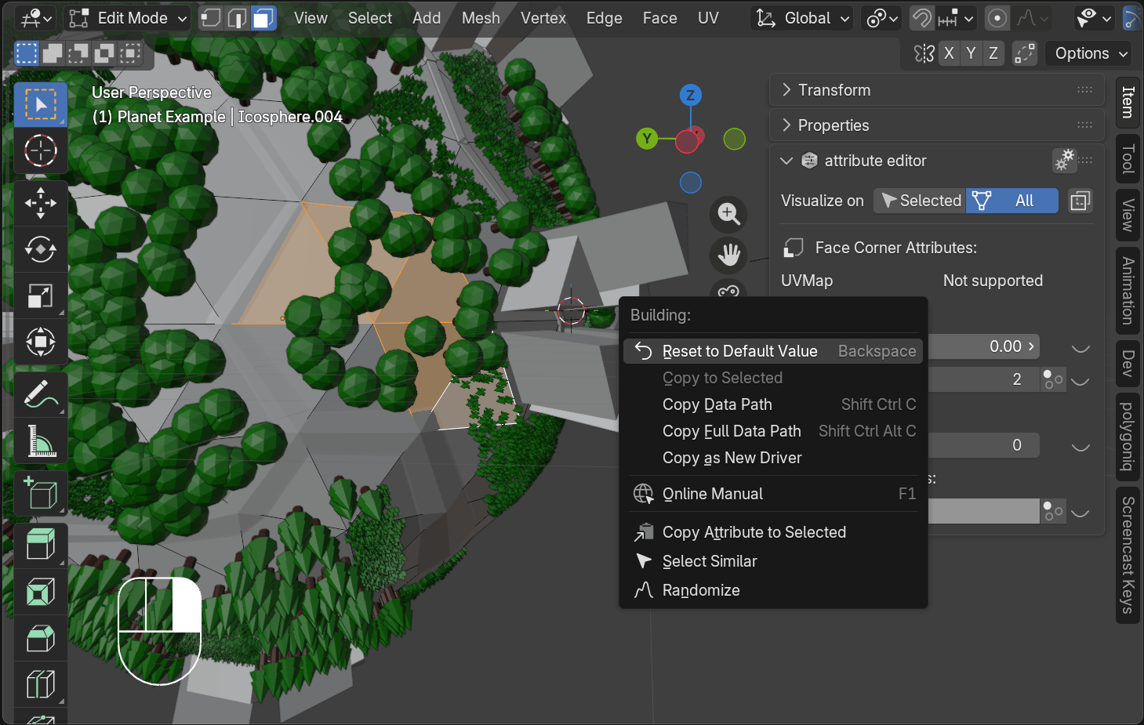The width and height of the screenshot is (1144, 725).
Task: Open the pivot point dropdown
Action: click(x=883, y=18)
